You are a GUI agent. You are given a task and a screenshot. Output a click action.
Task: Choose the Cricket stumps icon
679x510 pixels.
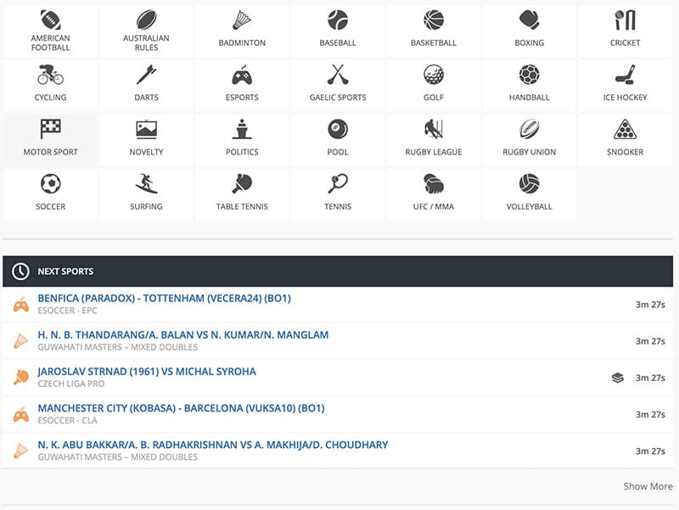625,20
